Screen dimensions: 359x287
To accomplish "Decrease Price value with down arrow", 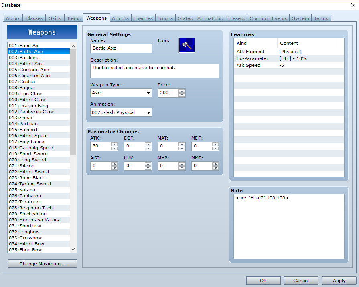I will coord(182,95).
